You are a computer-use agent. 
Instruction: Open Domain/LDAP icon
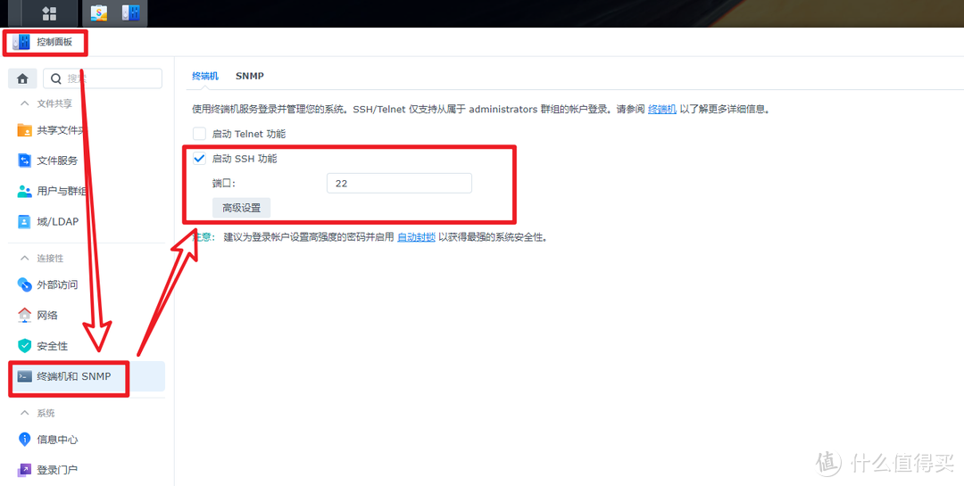(25, 221)
